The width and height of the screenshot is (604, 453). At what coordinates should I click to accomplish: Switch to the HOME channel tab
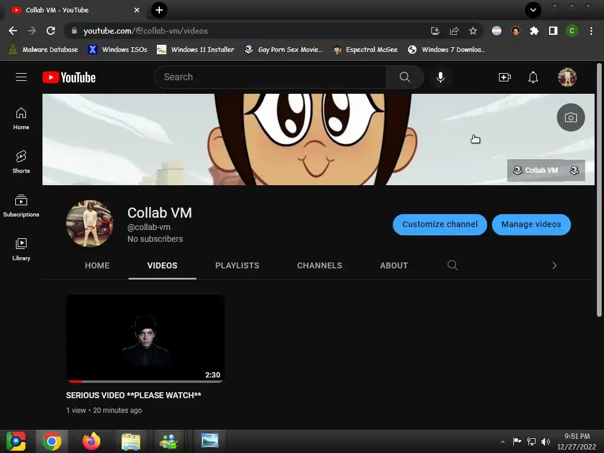coord(97,265)
